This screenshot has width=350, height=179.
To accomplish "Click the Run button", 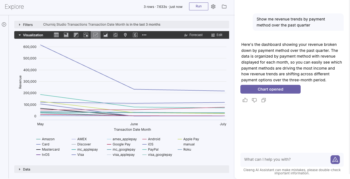I will [x=199, y=7].
